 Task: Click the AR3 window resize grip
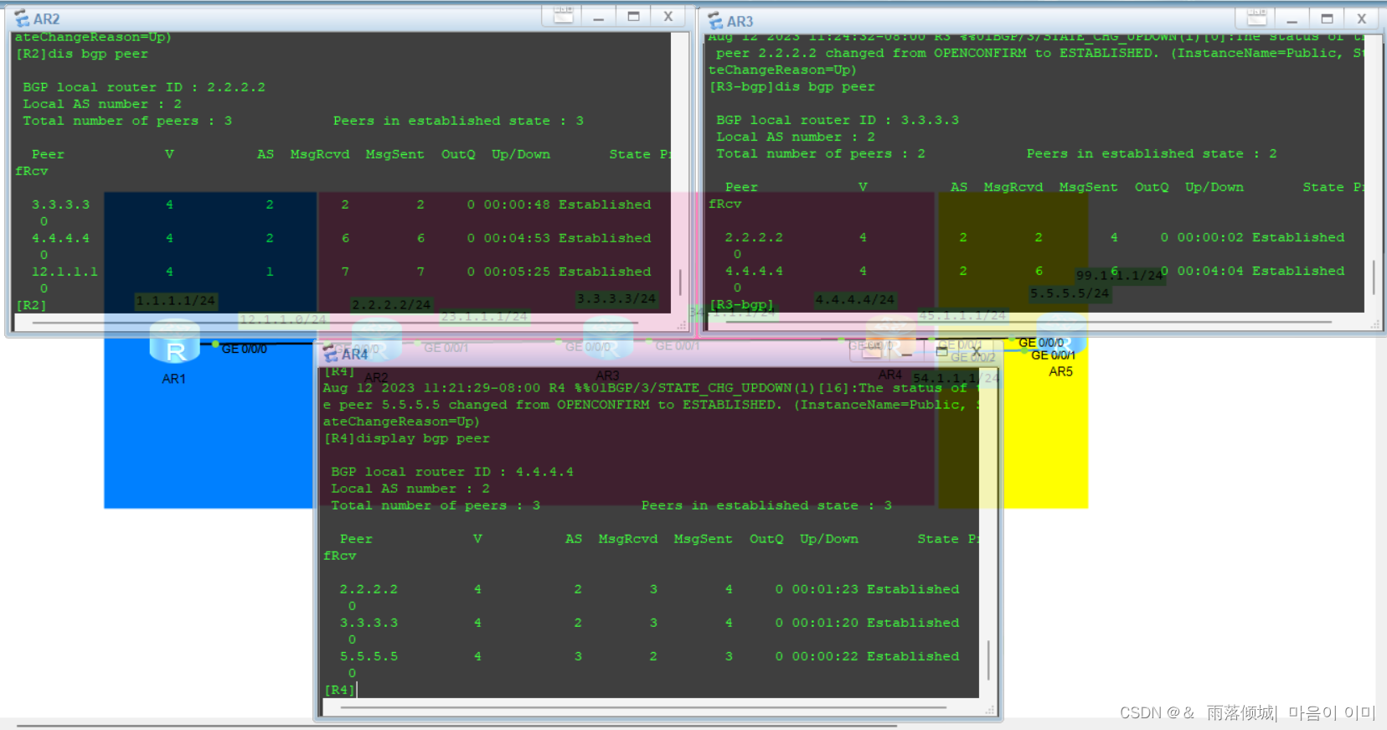click(1374, 324)
